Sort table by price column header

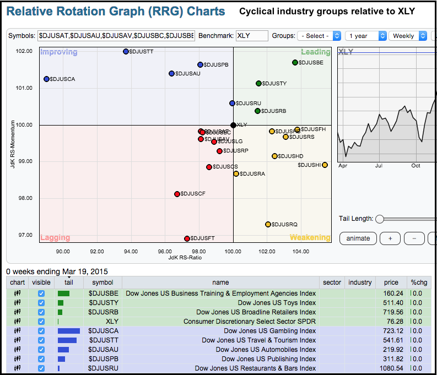click(391, 282)
